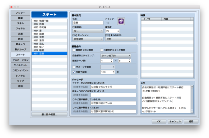Click 最大数の変更 button

(x=49, y=115)
